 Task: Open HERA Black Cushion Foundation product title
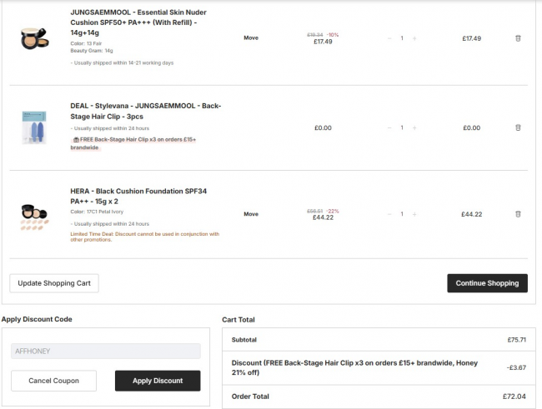point(138,196)
